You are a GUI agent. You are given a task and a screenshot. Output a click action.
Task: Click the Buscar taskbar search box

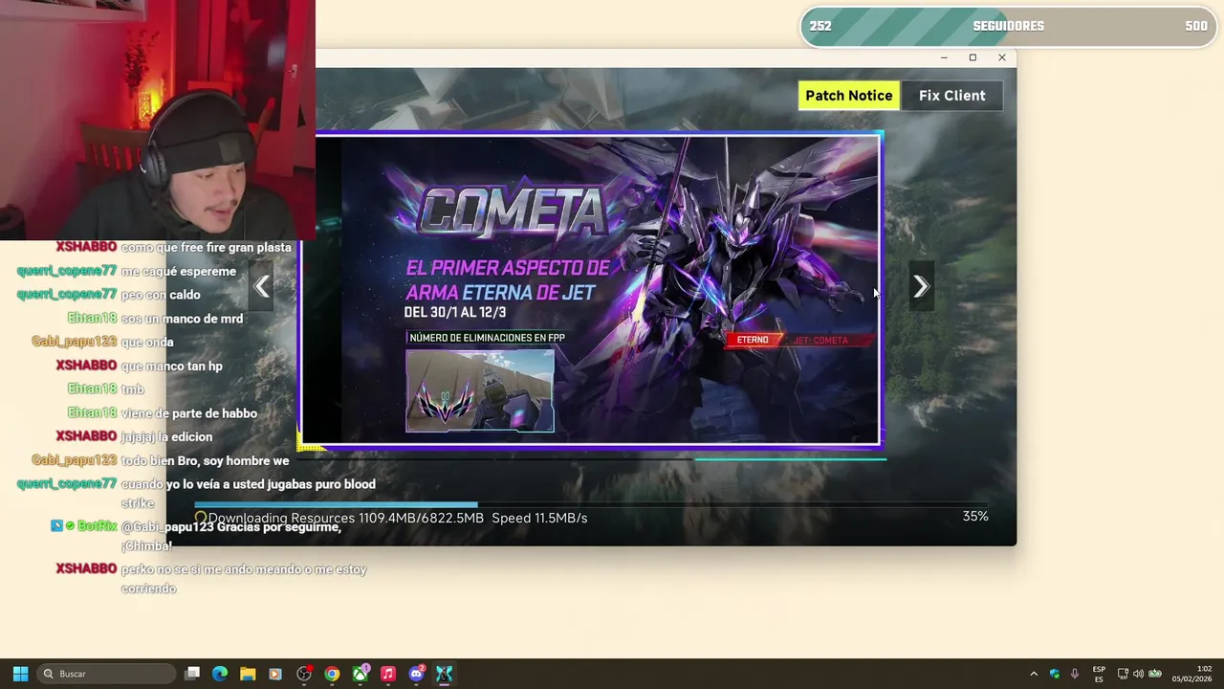point(107,674)
